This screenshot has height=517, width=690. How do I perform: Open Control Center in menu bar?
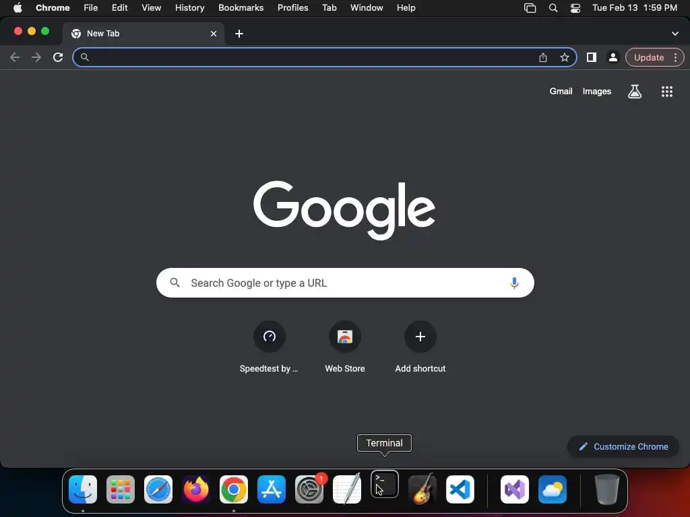coord(575,8)
